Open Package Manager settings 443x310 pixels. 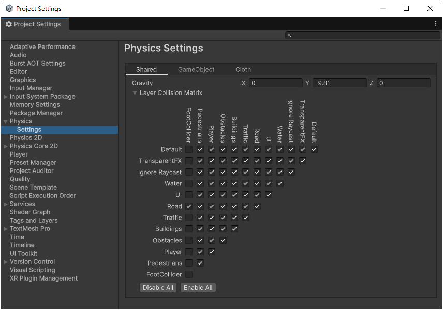click(x=36, y=113)
